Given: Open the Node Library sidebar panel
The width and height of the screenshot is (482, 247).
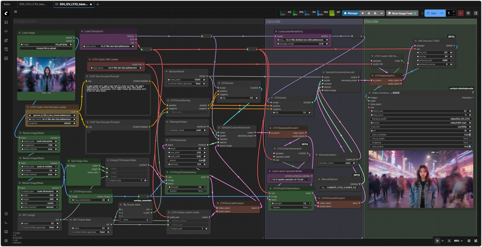Looking at the screenshot, I should [x=6, y=31].
